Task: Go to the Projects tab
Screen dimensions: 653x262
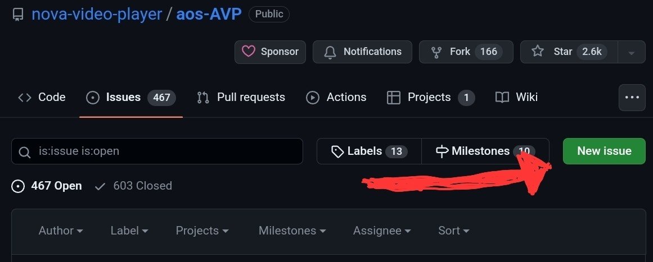Action: [x=430, y=97]
